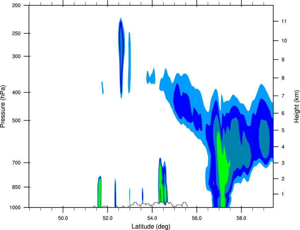The width and height of the screenshot is (300, 230).
Task: Click the 11 km height tick label
Action: point(284,21)
